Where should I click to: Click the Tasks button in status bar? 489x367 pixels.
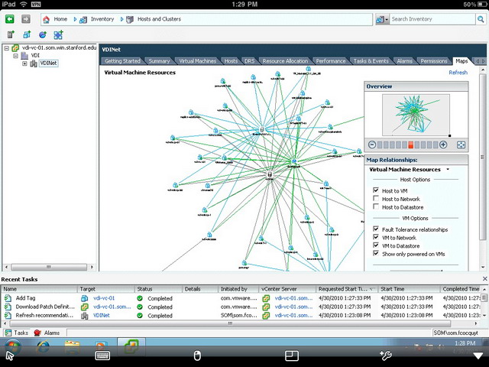pos(16,333)
